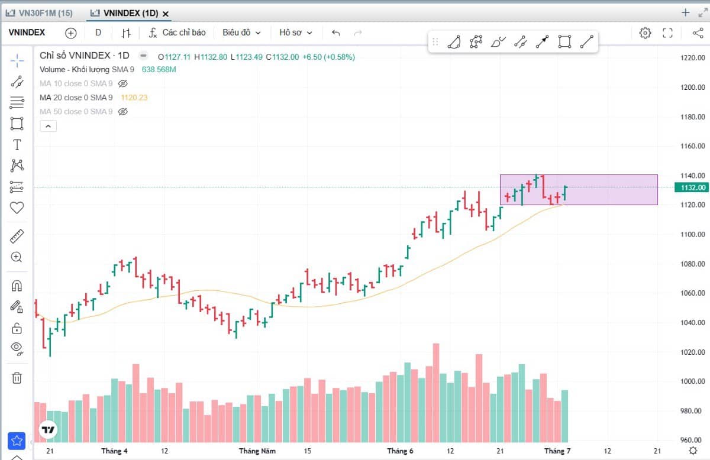Click the heart favorites icon

tap(17, 208)
